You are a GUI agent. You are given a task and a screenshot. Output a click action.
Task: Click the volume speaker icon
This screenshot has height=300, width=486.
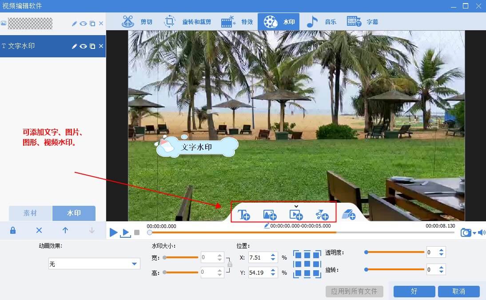pos(482,232)
